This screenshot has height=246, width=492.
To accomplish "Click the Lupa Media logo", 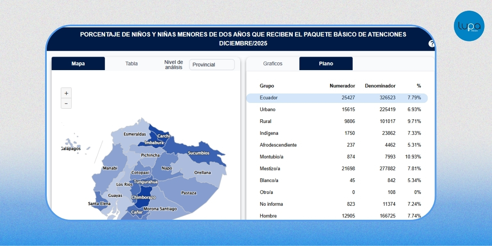I will 469,26.
